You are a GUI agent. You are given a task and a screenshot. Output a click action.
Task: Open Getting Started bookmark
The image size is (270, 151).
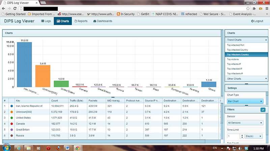pos(13,14)
